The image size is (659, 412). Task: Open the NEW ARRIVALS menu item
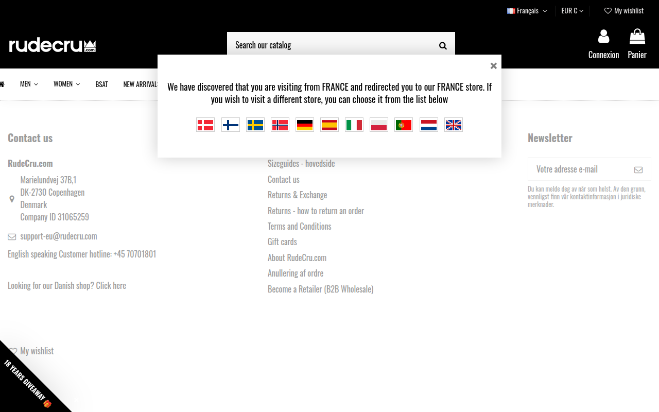(141, 84)
